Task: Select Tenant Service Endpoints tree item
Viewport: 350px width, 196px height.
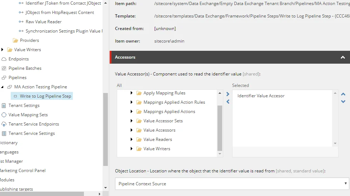Action: (x=34, y=124)
